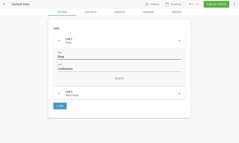Open Targeting settings label
Viewport: 239px width, 143px height.
(x=154, y=4)
